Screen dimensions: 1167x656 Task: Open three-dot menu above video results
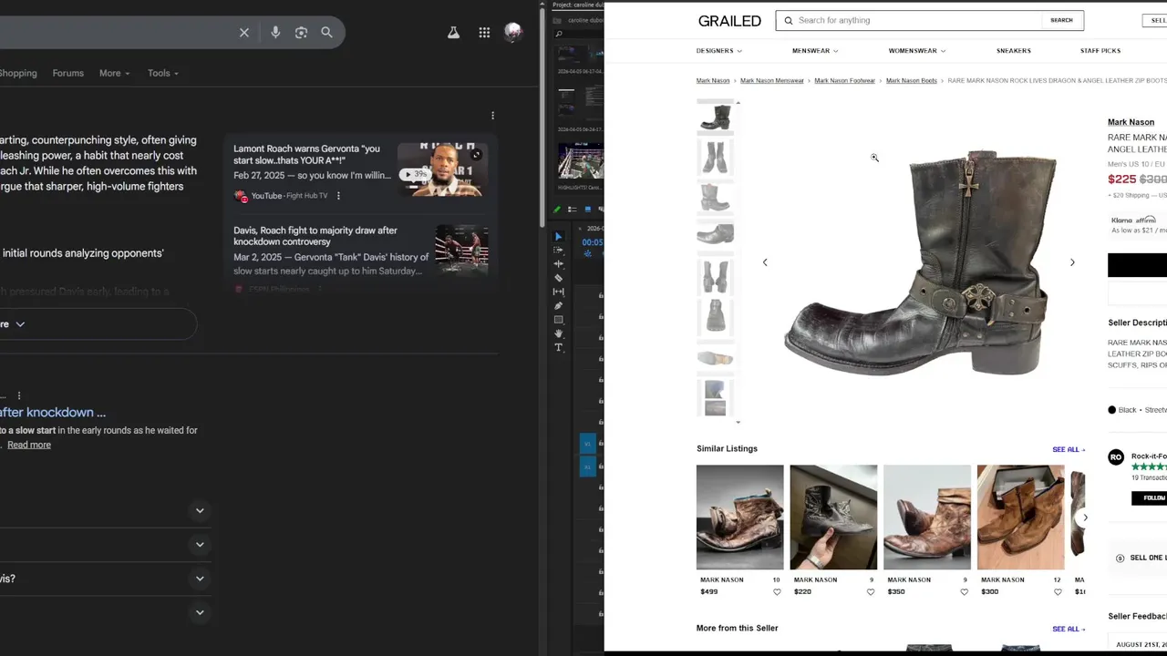[x=492, y=116]
